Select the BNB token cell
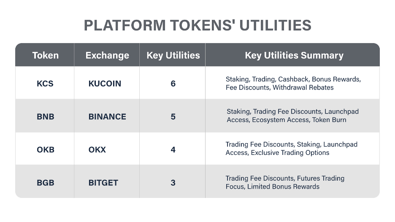This screenshot has height=222, width=395. coord(45,116)
